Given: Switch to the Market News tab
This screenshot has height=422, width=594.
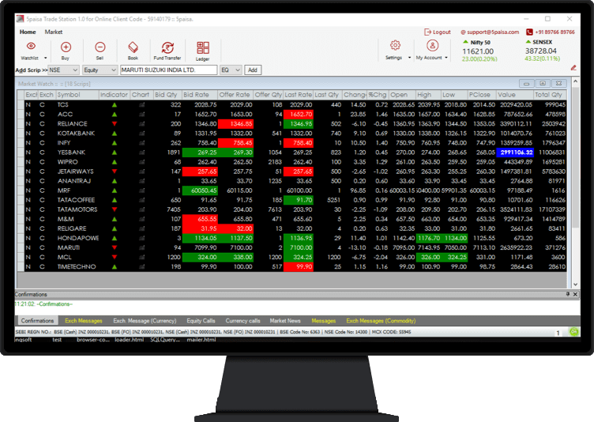Looking at the screenshot, I should (285, 321).
